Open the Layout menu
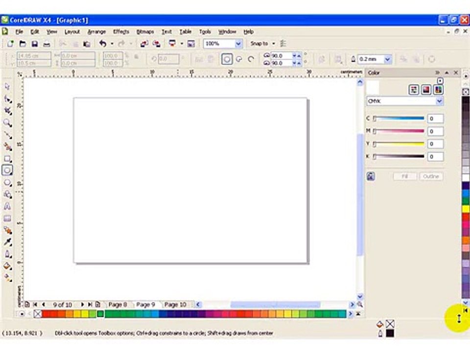Screen dimensions: 470x352 72,32
